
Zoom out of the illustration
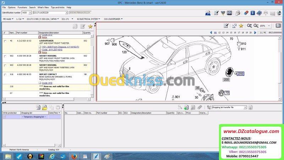tap(256, 26)
